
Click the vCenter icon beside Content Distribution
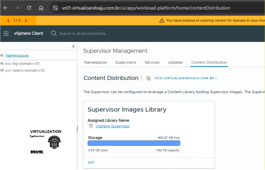(x=149, y=78)
